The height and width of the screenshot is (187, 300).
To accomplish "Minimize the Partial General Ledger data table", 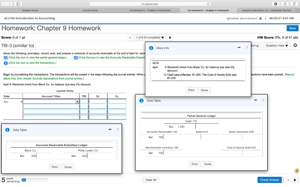I will pyautogui.click(x=255, y=100).
